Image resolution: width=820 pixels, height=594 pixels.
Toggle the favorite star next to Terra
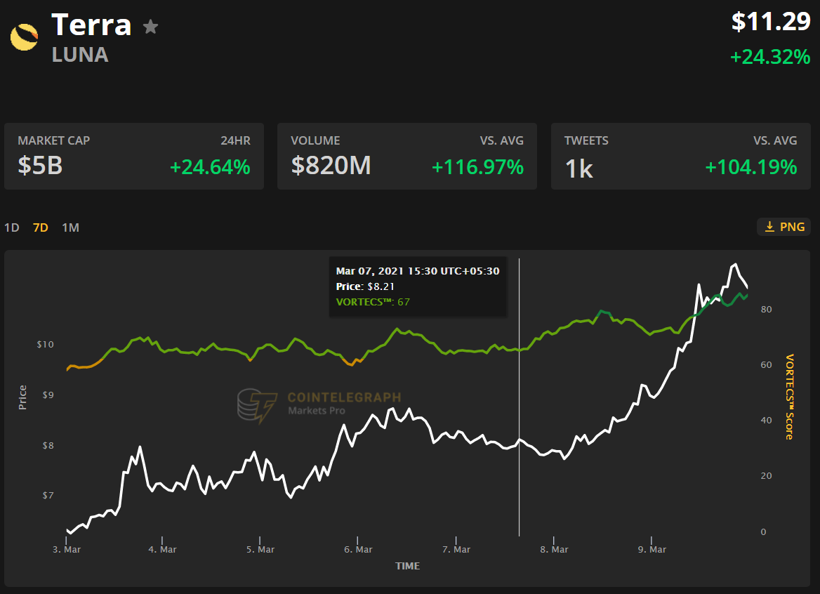150,27
